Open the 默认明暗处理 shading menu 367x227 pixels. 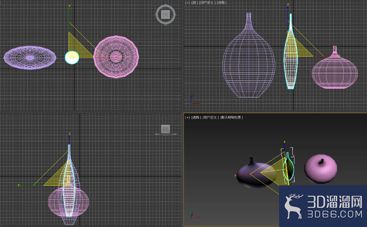pos(231,117)
